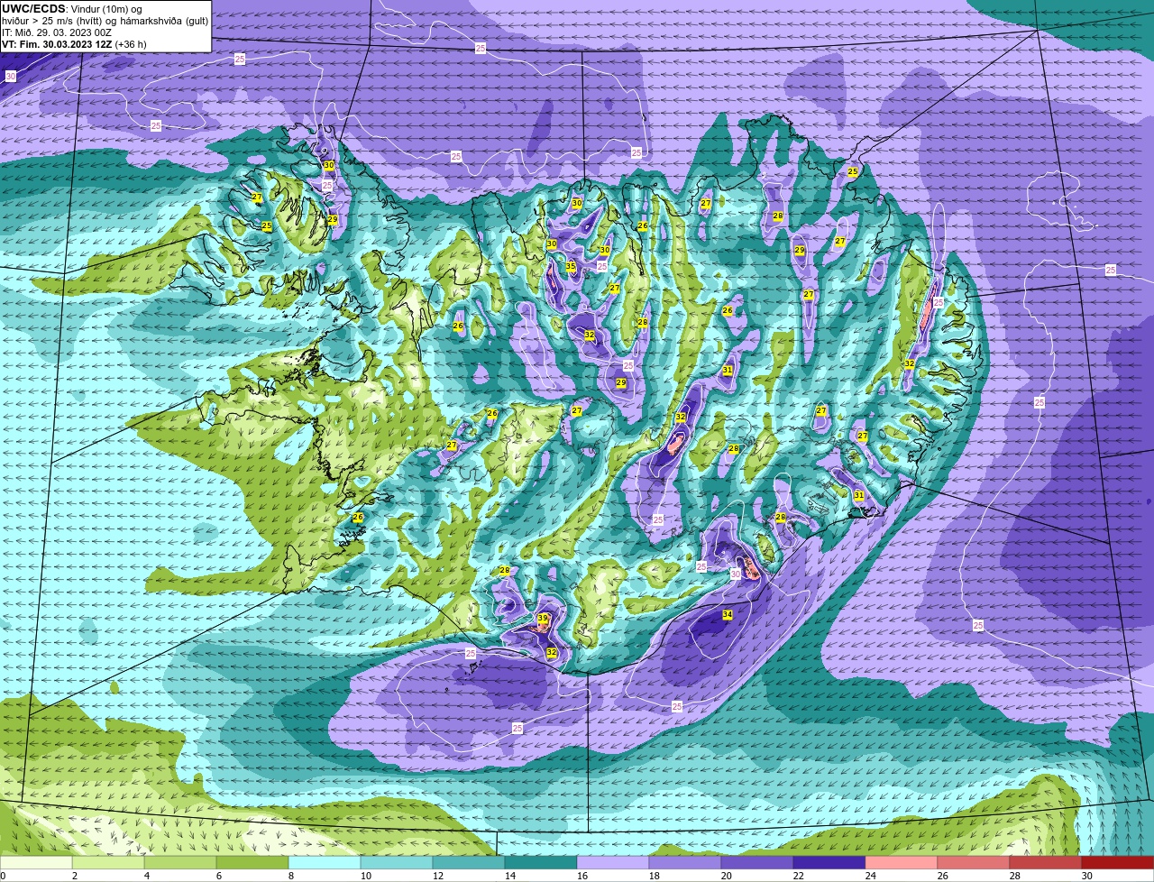Click the yellow gust label '39'
This screenshot has width=1154, height=882.
click(x=543, y=618)
